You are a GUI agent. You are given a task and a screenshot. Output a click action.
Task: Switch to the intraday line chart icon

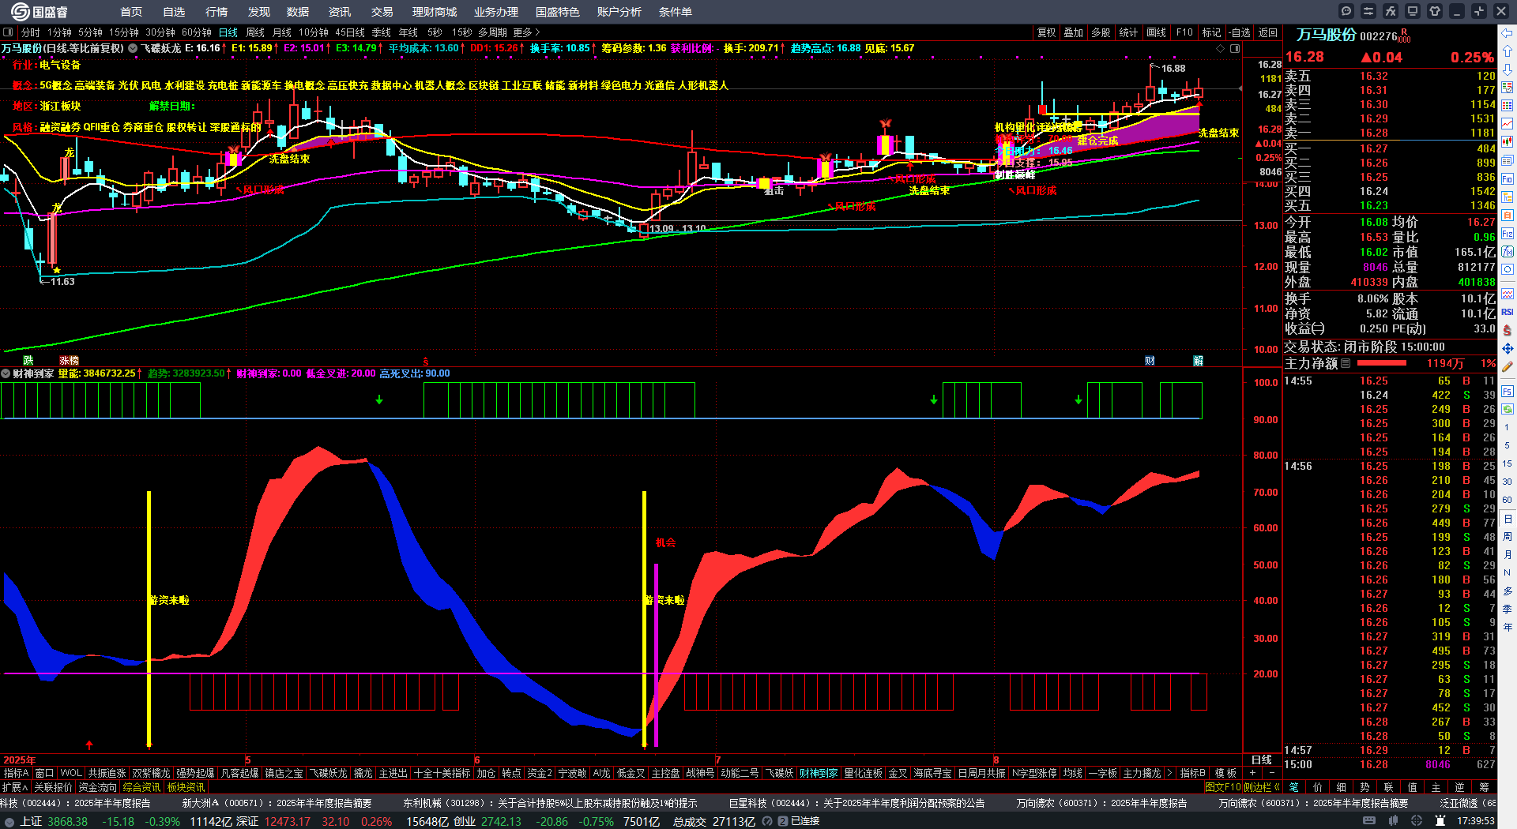[1508, 124]
